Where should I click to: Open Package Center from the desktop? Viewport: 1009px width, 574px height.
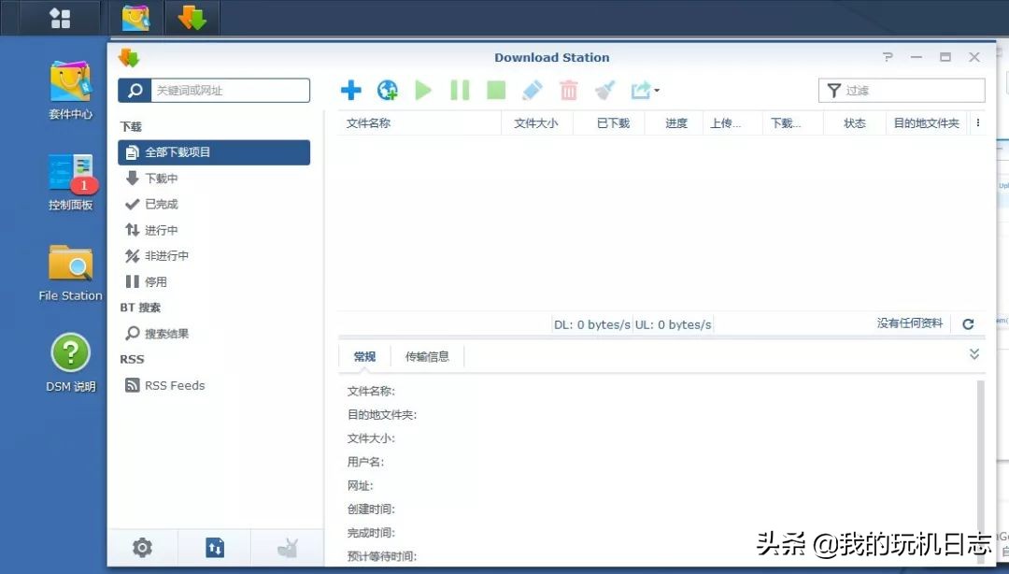tap(69, 84)
